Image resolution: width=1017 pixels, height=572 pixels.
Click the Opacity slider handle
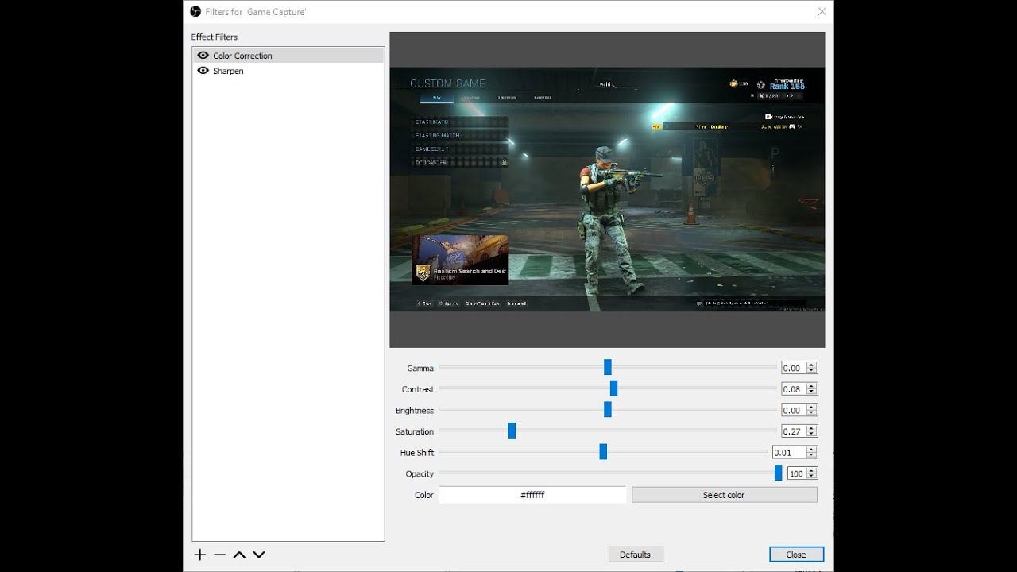pyautogui.click(x=779, y=473)
